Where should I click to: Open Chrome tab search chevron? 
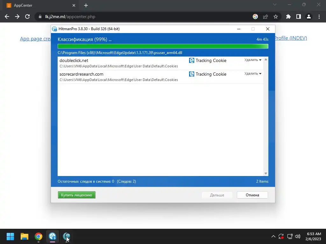275,4
